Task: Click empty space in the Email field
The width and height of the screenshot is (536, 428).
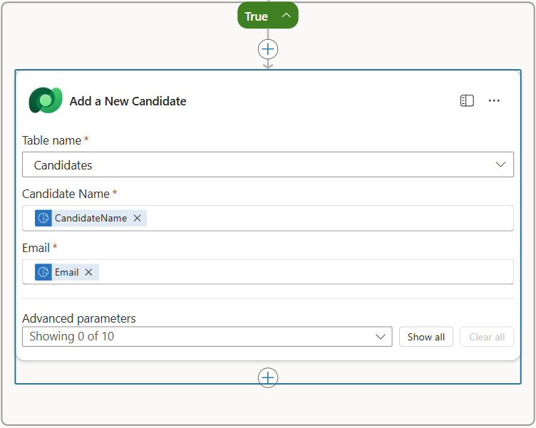Action: click(x=306, y=272)
